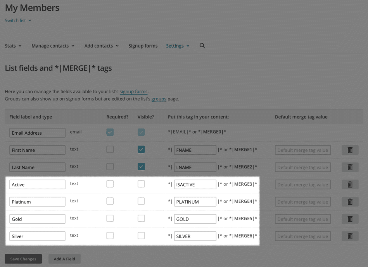Uncheck visibility for Last Name

pos(141,167)
